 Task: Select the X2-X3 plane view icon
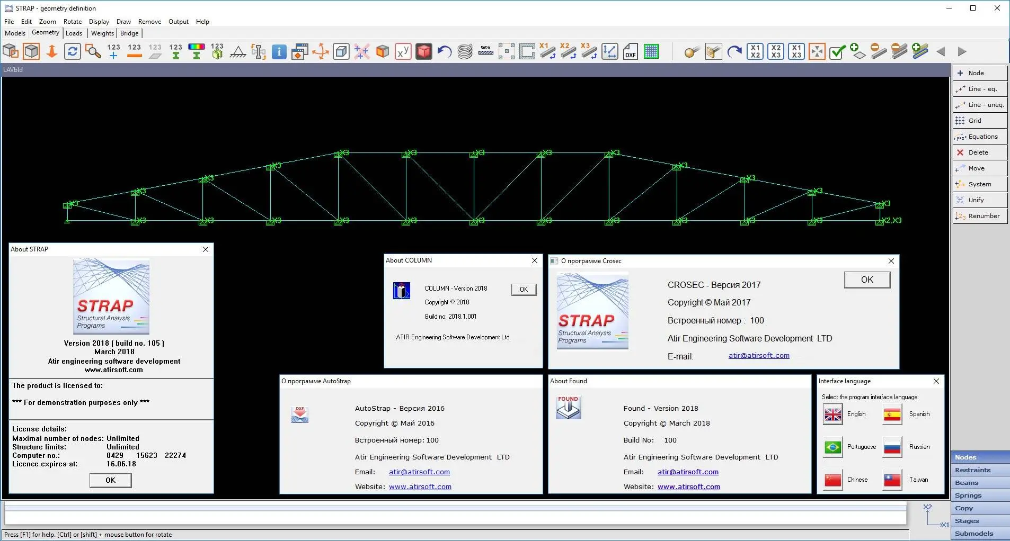(776, 51)
